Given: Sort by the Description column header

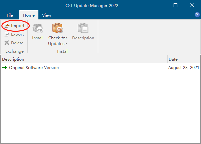Looking at the screenshot, I should coord(84,59).
